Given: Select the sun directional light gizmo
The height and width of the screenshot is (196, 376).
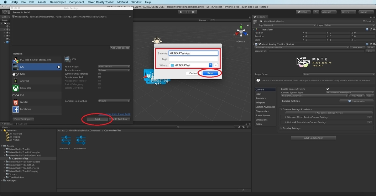Looking at the screenshot, I should 157,41.
